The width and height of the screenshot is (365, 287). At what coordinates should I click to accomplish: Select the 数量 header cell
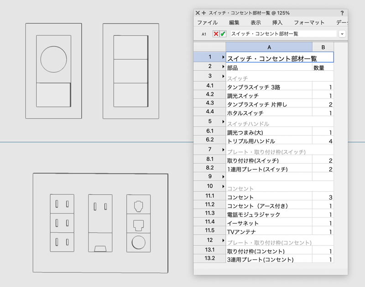coord(323,67)
